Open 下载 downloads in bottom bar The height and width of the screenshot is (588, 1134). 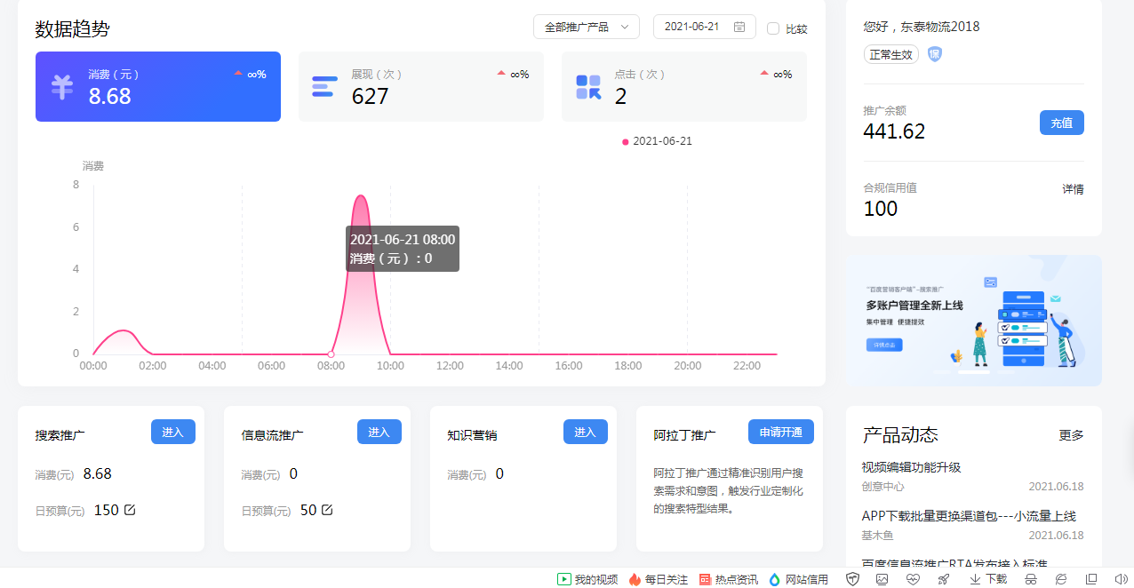(x=988, y=579)
